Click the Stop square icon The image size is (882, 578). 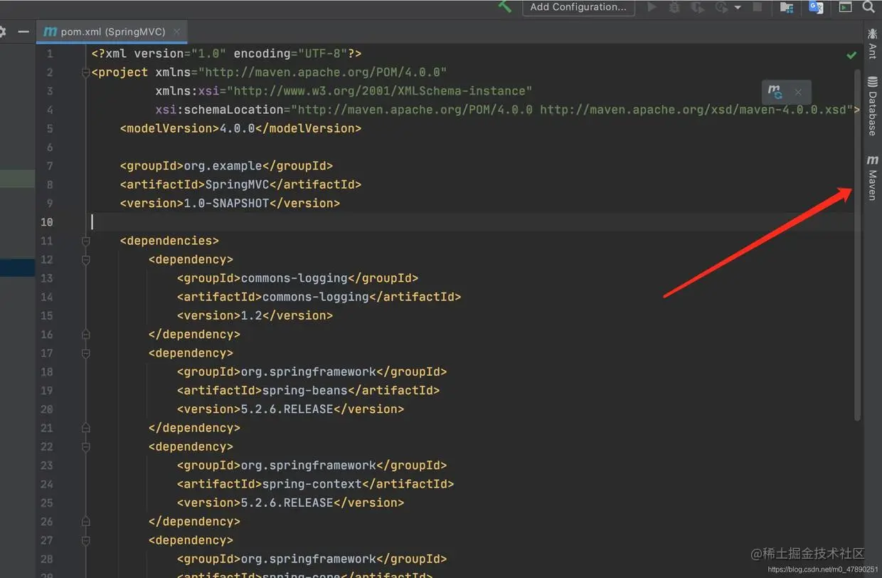(758, 7)
